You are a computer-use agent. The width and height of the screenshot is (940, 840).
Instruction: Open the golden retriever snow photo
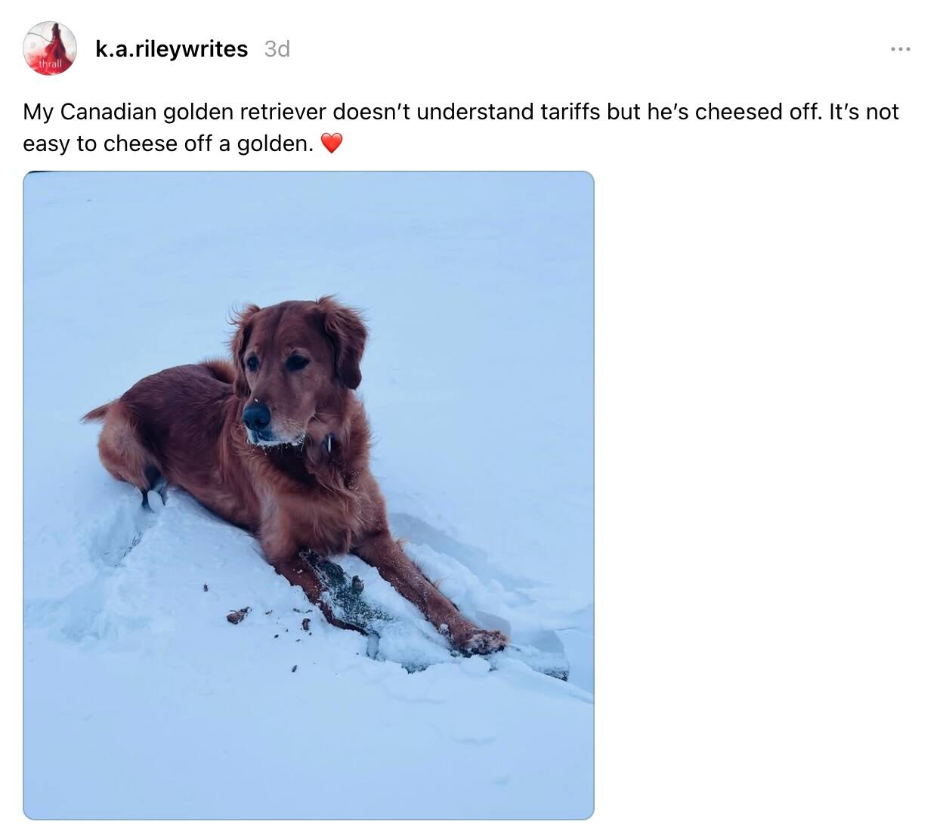pos(308,495)
